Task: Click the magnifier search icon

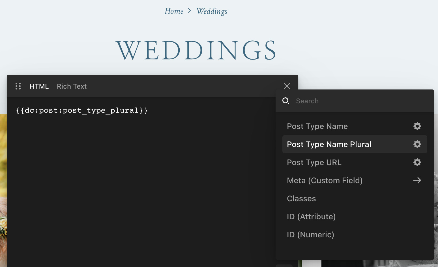Action: [x=286, y=101]
